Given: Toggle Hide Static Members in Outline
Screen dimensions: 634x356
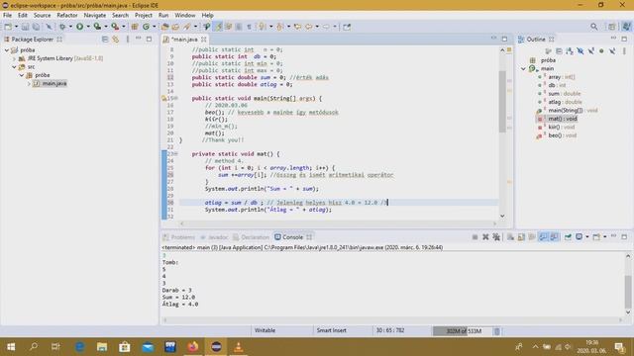Looking at the screenshot, I should click(590, 50).
